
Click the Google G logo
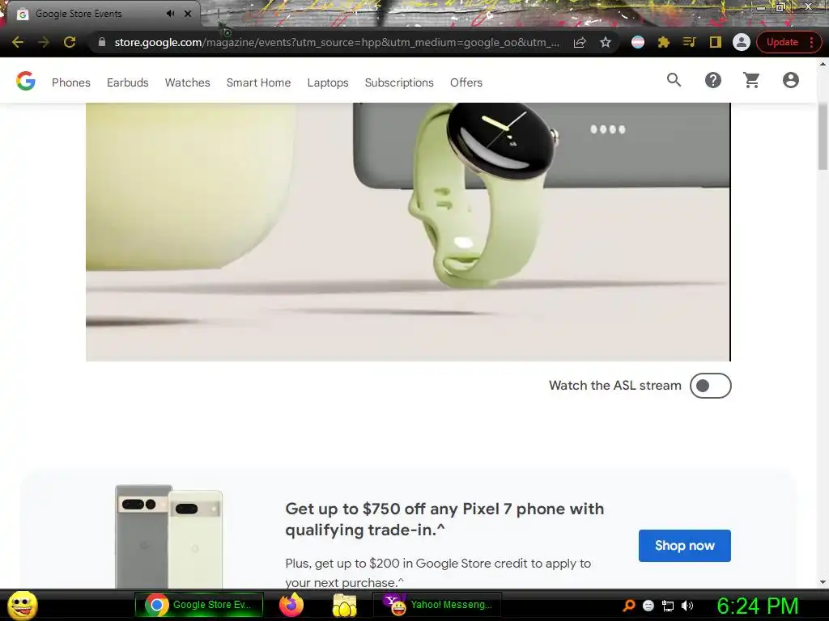pos(25,81)
